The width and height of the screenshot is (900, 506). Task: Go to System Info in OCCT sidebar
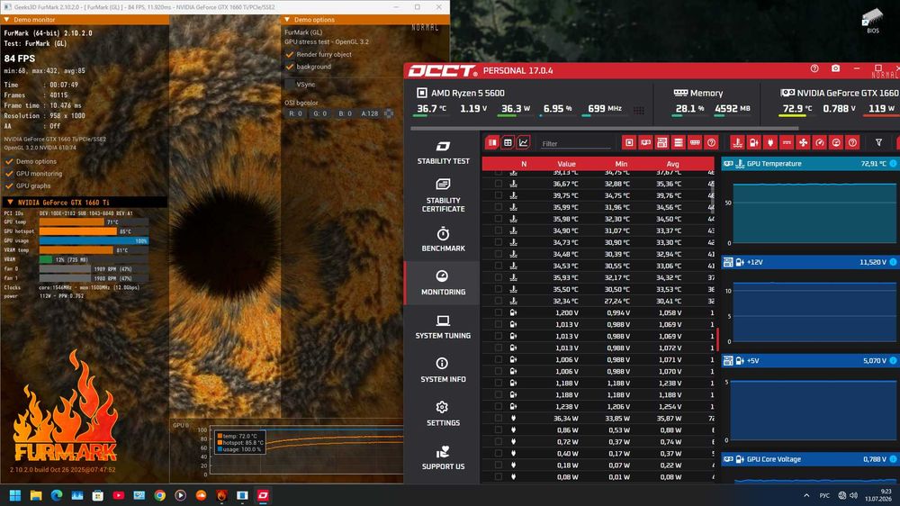(x=443, y=370)
